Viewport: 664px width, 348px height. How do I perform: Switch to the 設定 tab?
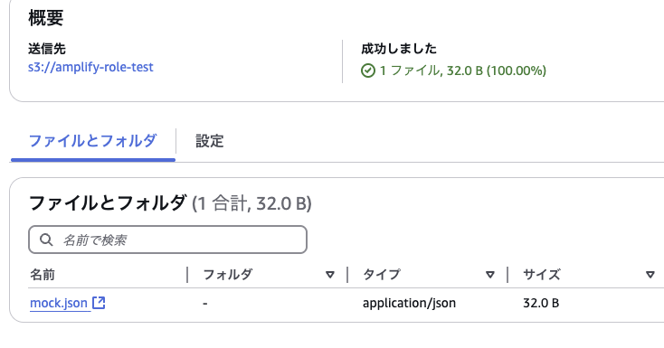(x=210, y=141)
